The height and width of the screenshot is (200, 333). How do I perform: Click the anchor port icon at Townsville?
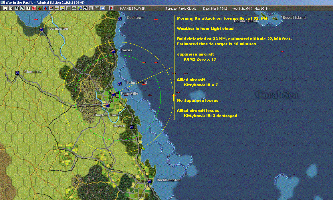click(x=110, y=93)
